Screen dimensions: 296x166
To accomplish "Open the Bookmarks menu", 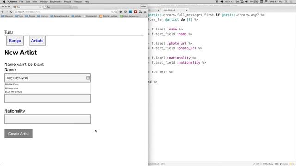I will tap(55, 2).
